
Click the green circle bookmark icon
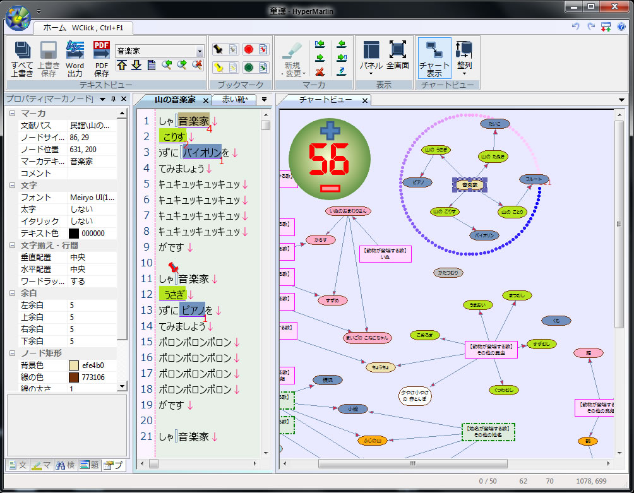pyautogui.click(x=248, y=67)
